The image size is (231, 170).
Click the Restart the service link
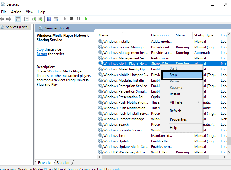(42, 54)
